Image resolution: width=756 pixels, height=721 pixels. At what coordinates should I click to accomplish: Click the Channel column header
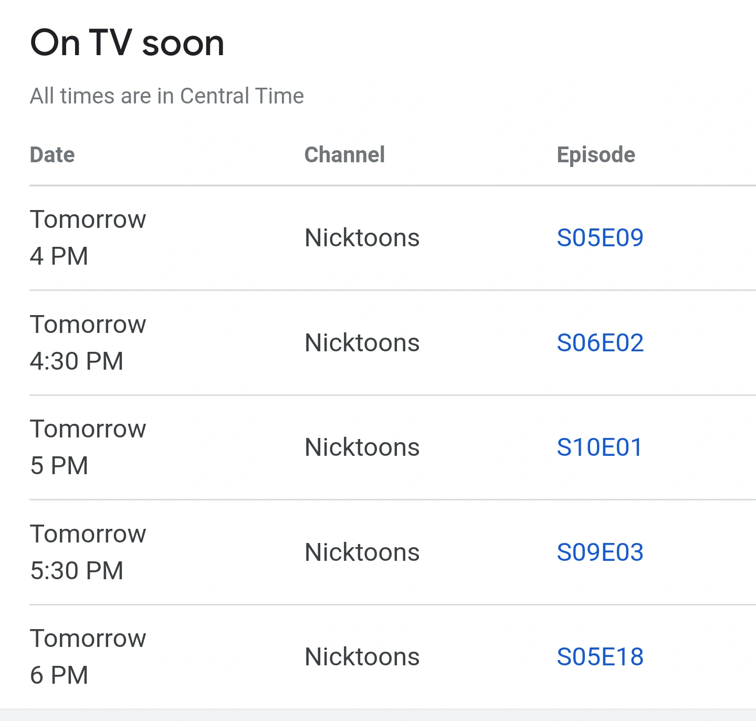coord(344,155)
